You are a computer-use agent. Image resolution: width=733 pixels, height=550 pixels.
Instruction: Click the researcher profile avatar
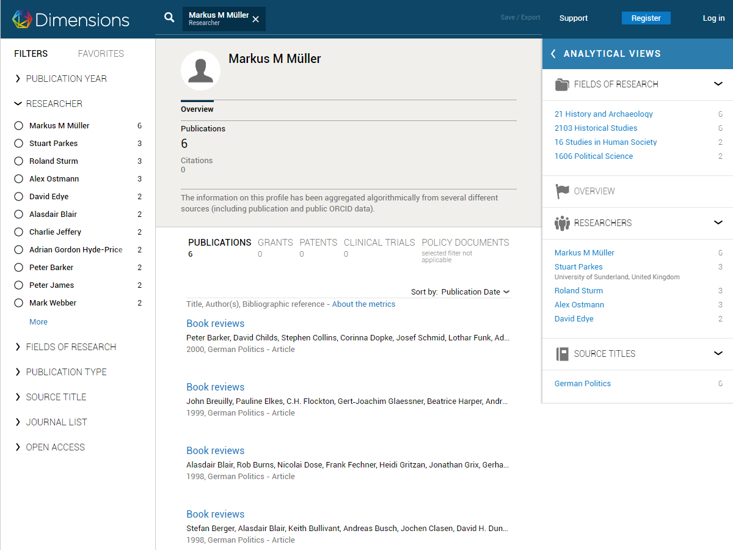200,71
